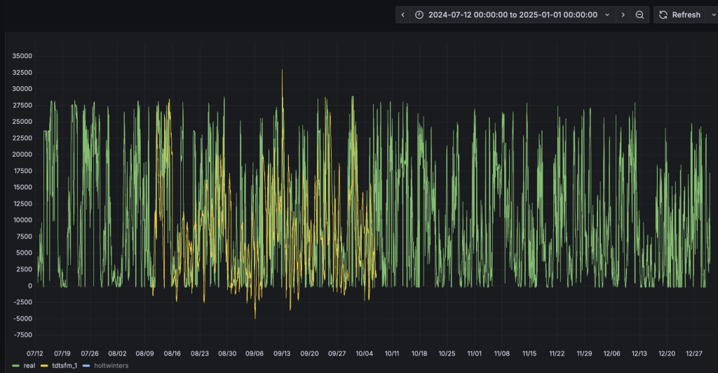Viewport: 718px width, 373px height.
Task: Click the yellow line icon beside tdtsfm_1
Action: point(46,365)
